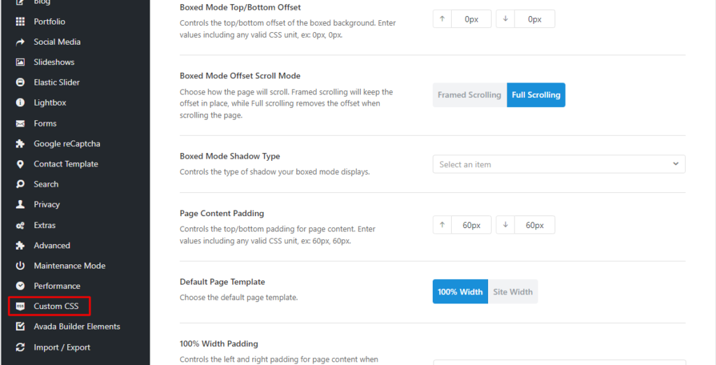Viewport: 716px width, 365px height.
Task: Click the Maintenance Mode power icon
Action: point(20,266)
